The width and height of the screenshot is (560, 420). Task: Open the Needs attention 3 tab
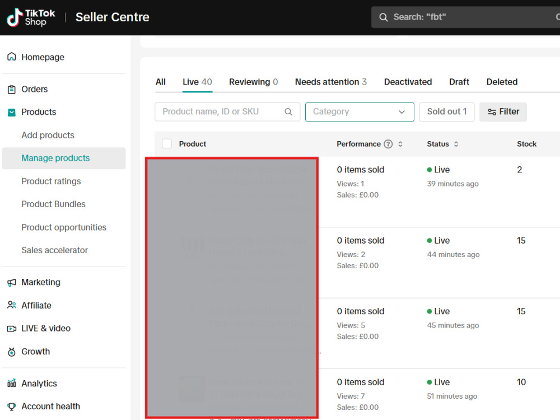(331, 82)
